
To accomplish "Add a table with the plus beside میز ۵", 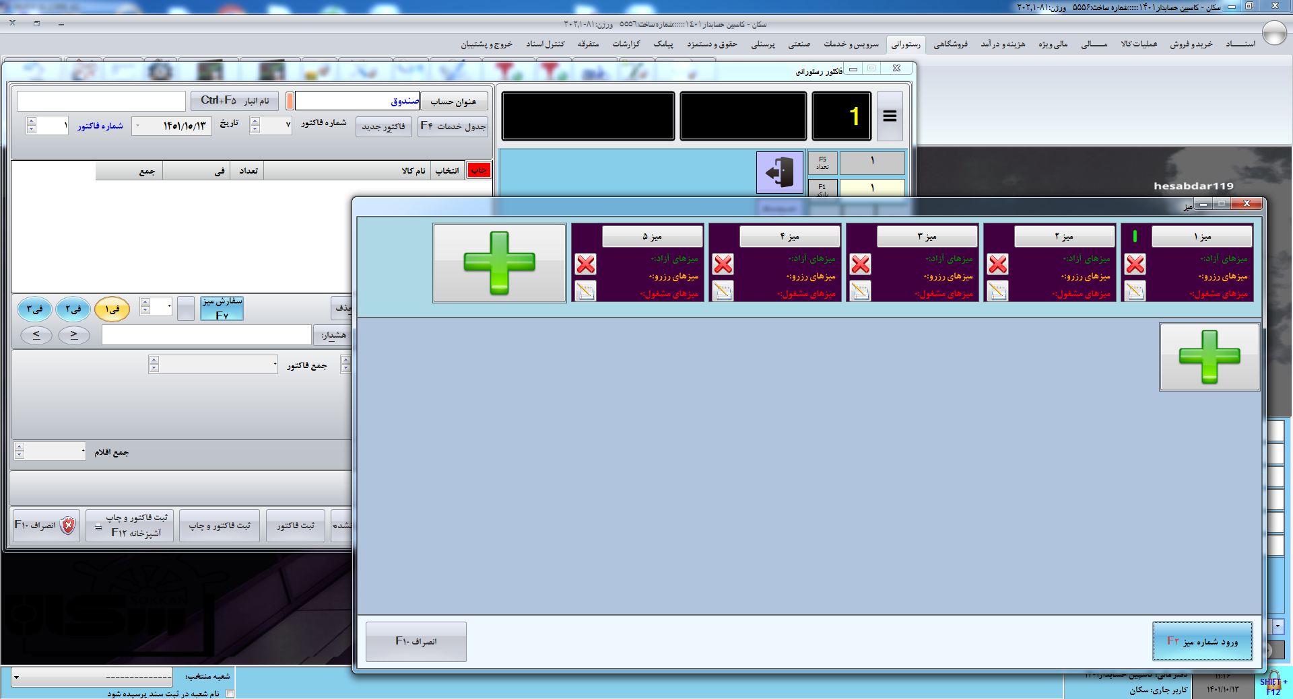I will click(x=500, y=263).
